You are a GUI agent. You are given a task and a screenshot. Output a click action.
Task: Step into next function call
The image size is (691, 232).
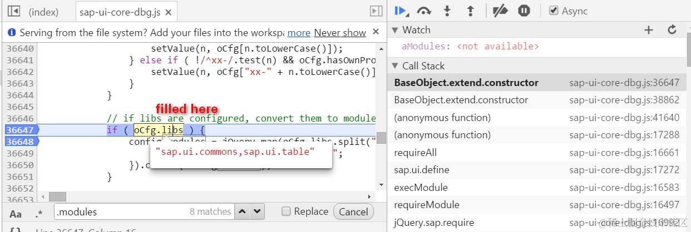[x=447, y=11]
